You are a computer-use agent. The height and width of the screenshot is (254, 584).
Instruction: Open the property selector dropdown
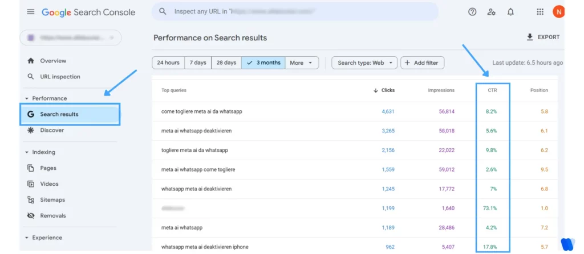click(x=70, y=38)
